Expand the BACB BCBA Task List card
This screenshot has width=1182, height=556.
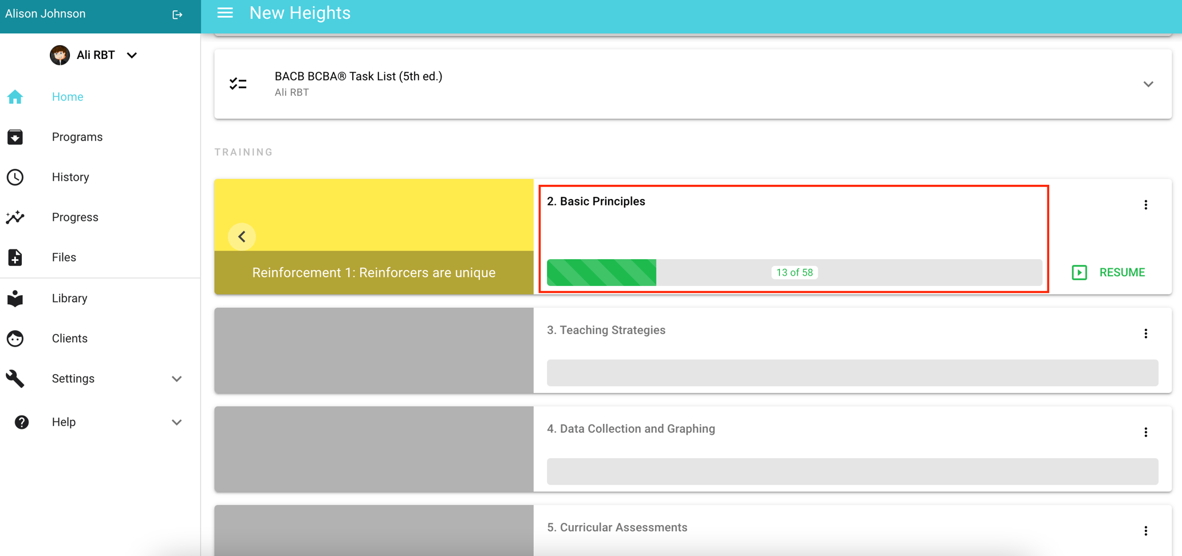coord(1149,84)
